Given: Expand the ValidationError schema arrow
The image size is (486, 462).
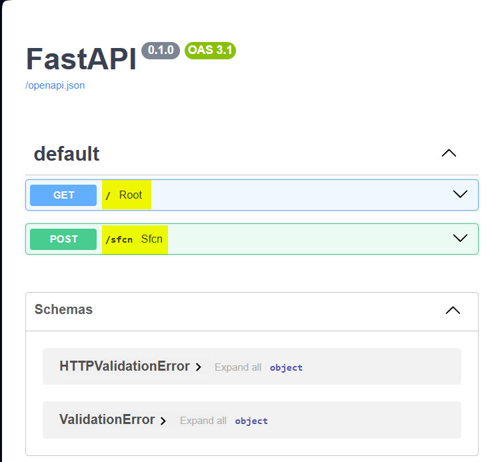Looking at the screenshot, I should click(163, 421).
